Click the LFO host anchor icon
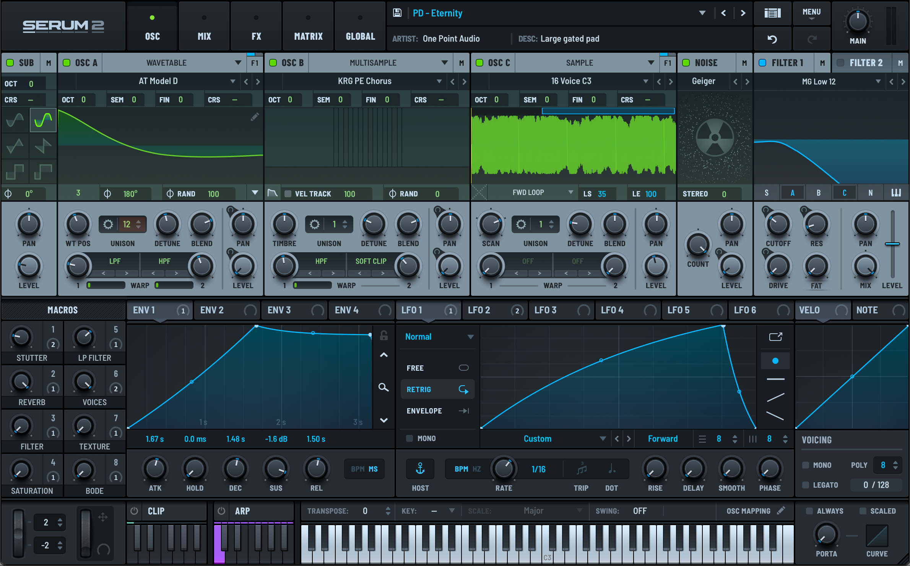 [420, 469]
